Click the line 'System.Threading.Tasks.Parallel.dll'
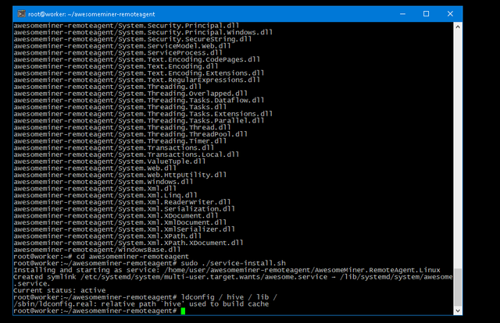The height and width of the screenshot is (323, 500). pos(139,121)
